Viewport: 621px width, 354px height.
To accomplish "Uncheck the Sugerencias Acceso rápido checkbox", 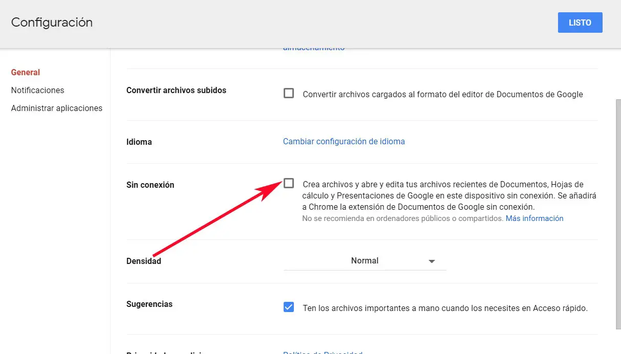I will pyautogui.click(x=289, y=307).
